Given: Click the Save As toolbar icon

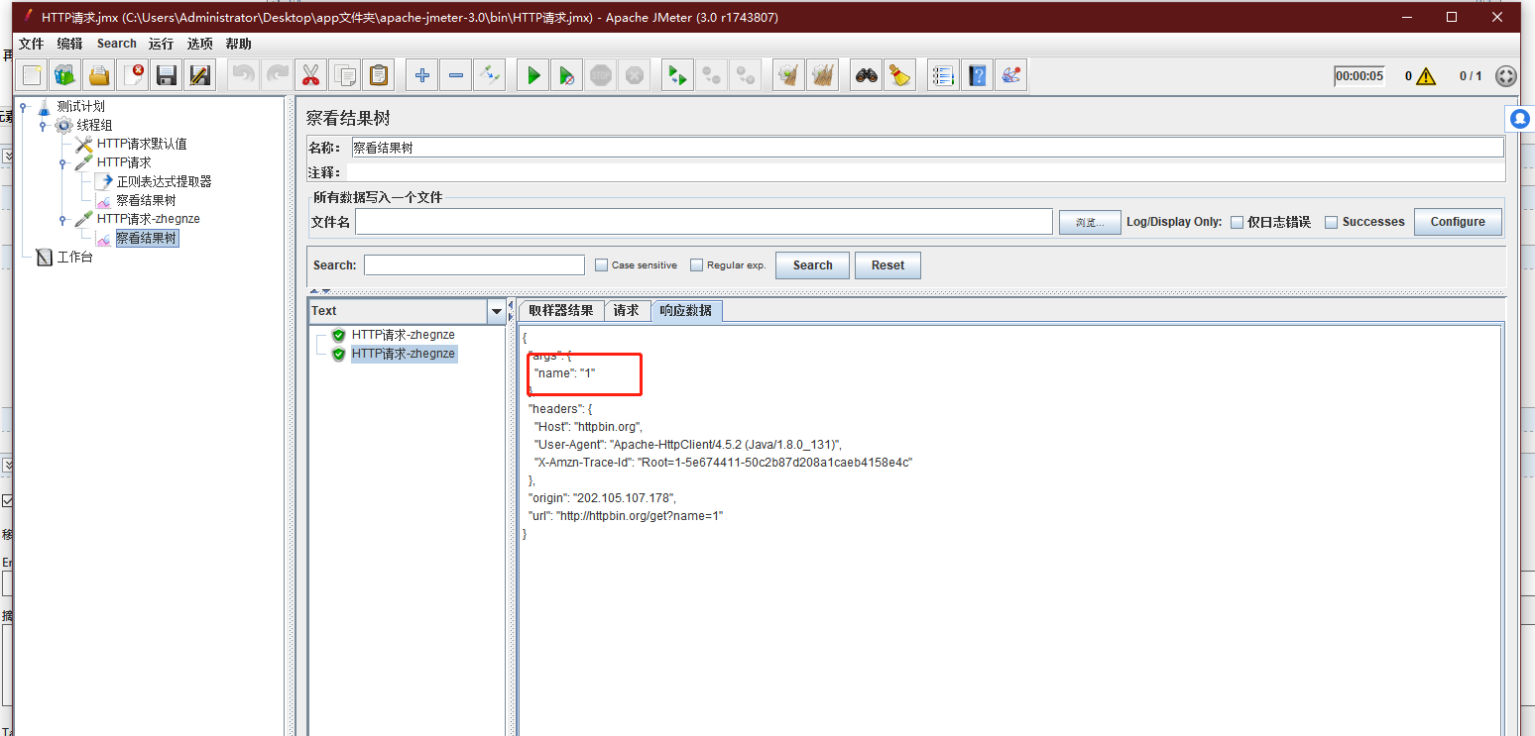Looking at the screenshot, I should [x=200, y=75].
